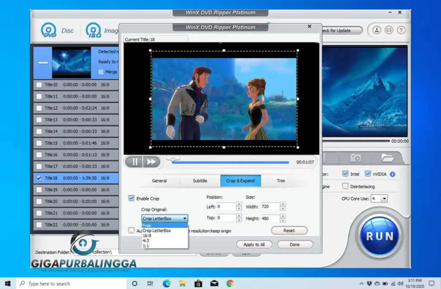This screenshot has width=441, height=289.
Task: Click the RUN button
Action: (x=379, y=235)
